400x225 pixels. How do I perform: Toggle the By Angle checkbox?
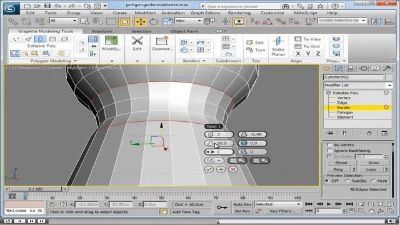[330, 156]
